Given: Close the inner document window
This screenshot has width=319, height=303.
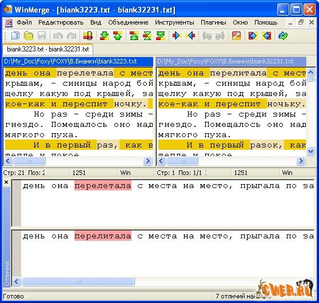Looking at the screenshot, I should (312, 22).
